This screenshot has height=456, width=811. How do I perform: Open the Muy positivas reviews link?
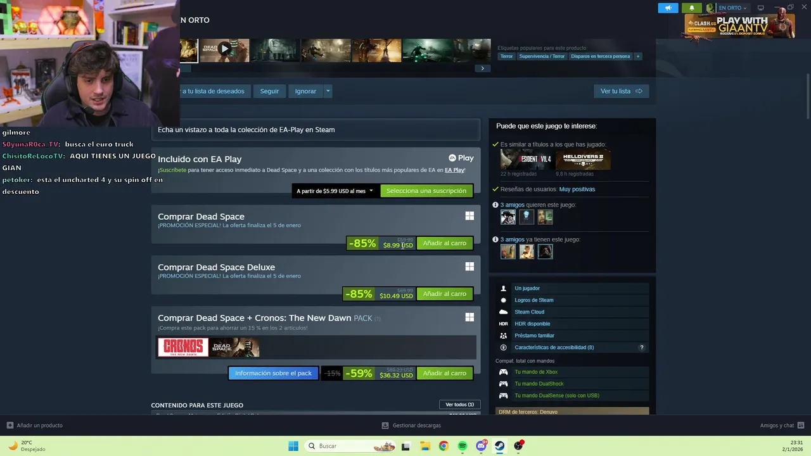click(x=577, y=189)
